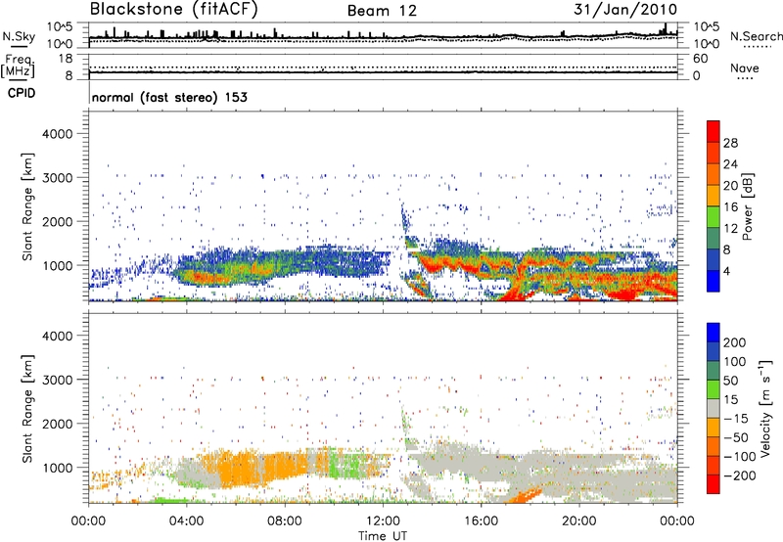783x542 pixels.
Task: Click the red top segment of Power colorbar
Action: point(714,131)
